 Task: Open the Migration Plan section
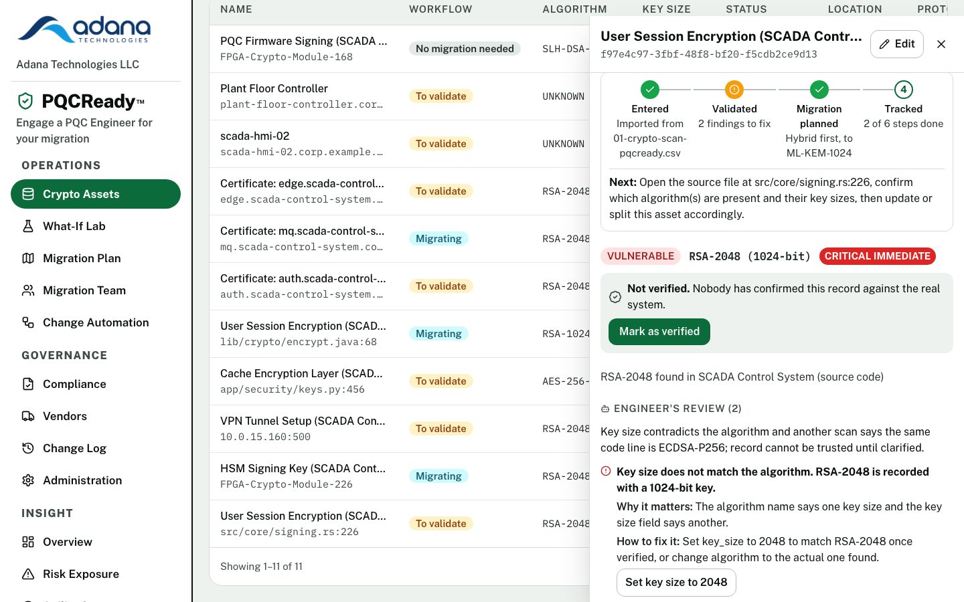coord(96,258)
